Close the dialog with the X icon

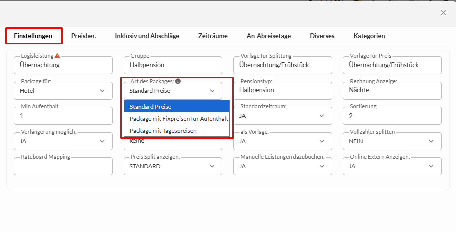[x=443, y=13]
